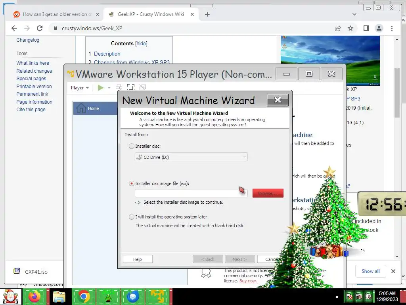Image resolution: width=406 pixels, height=305 pixels.
Task: Click the Geek XP desktop screenshot thumbnail
Action: (x=330, y=61)
